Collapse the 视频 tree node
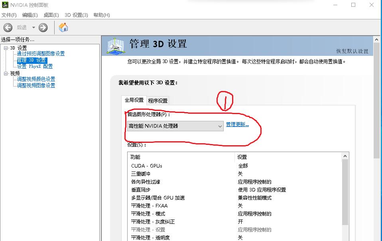382x241 pixels. (6, 73)
